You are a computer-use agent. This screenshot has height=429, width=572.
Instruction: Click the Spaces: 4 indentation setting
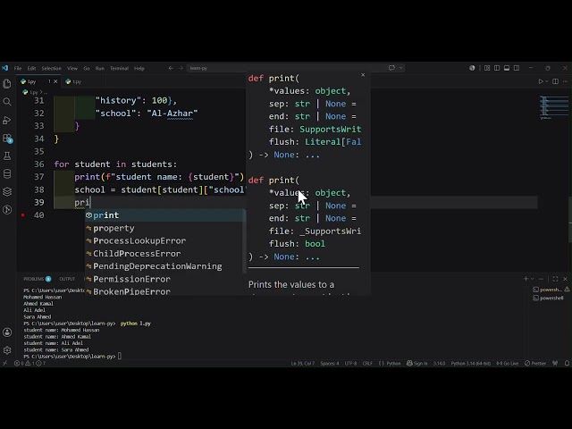[x=330, y=364]
